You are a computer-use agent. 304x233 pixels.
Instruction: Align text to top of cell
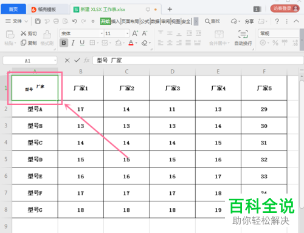pyautogui.click(x=161, y=33)
